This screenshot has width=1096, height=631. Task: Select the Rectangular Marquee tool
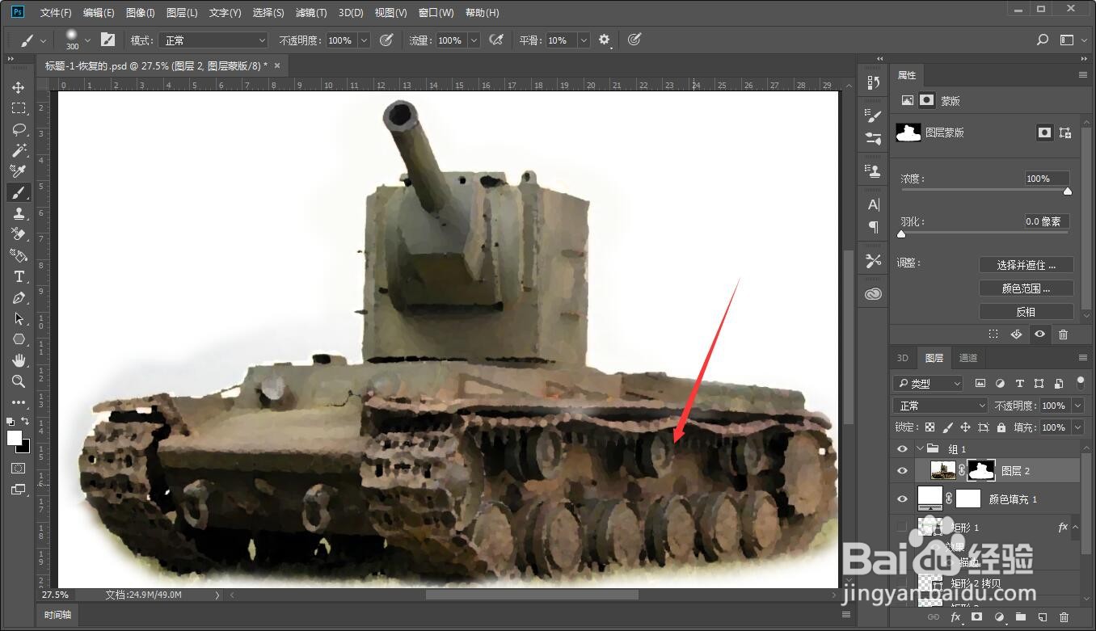pos(19,108)
